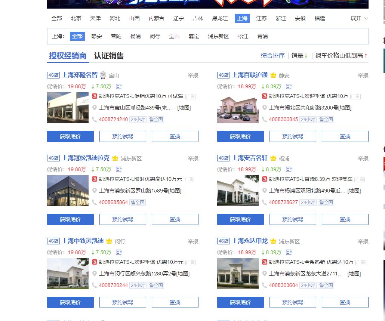385x321 pixels.
Task: Select 综合排序 sorting option
Action: click(x=272, y=56)
